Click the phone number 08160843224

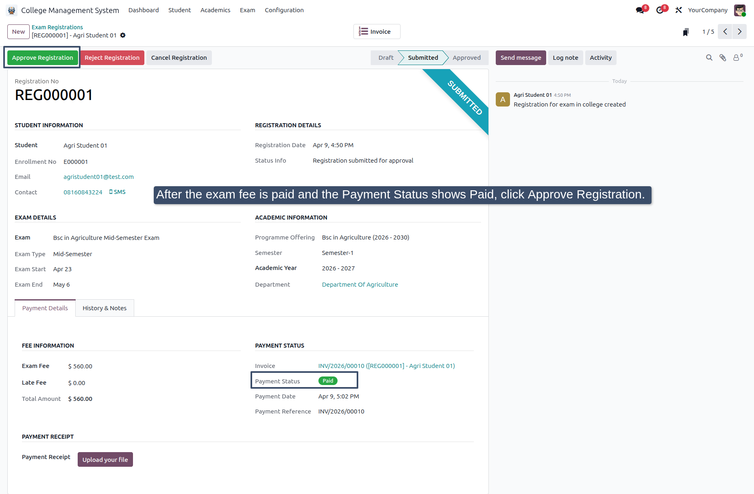click(83, 192)
